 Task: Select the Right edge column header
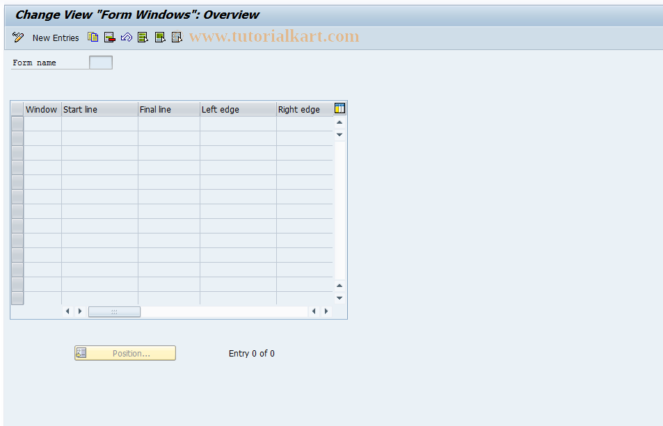point(305,109)
